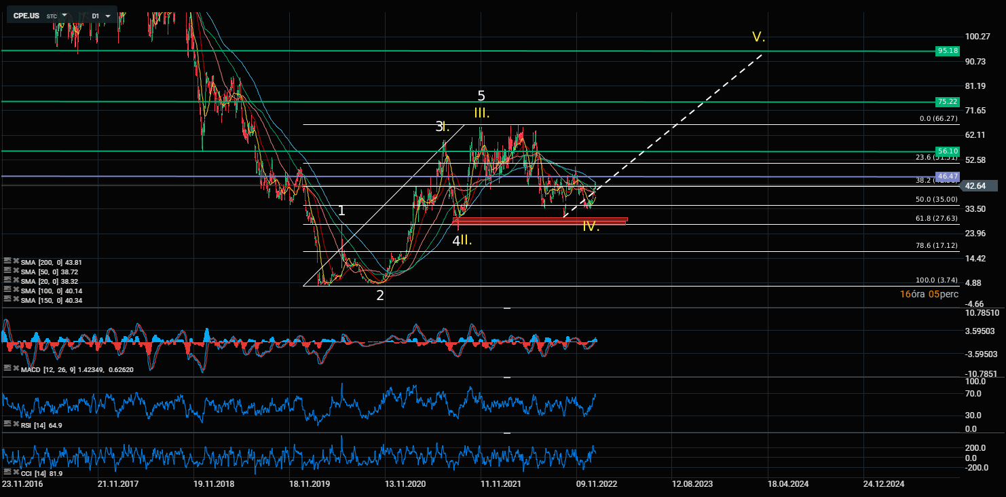The image size is (1006, 497).
Task: Click the 12.08.2023 date on time axis
Action: coord(692,484)
